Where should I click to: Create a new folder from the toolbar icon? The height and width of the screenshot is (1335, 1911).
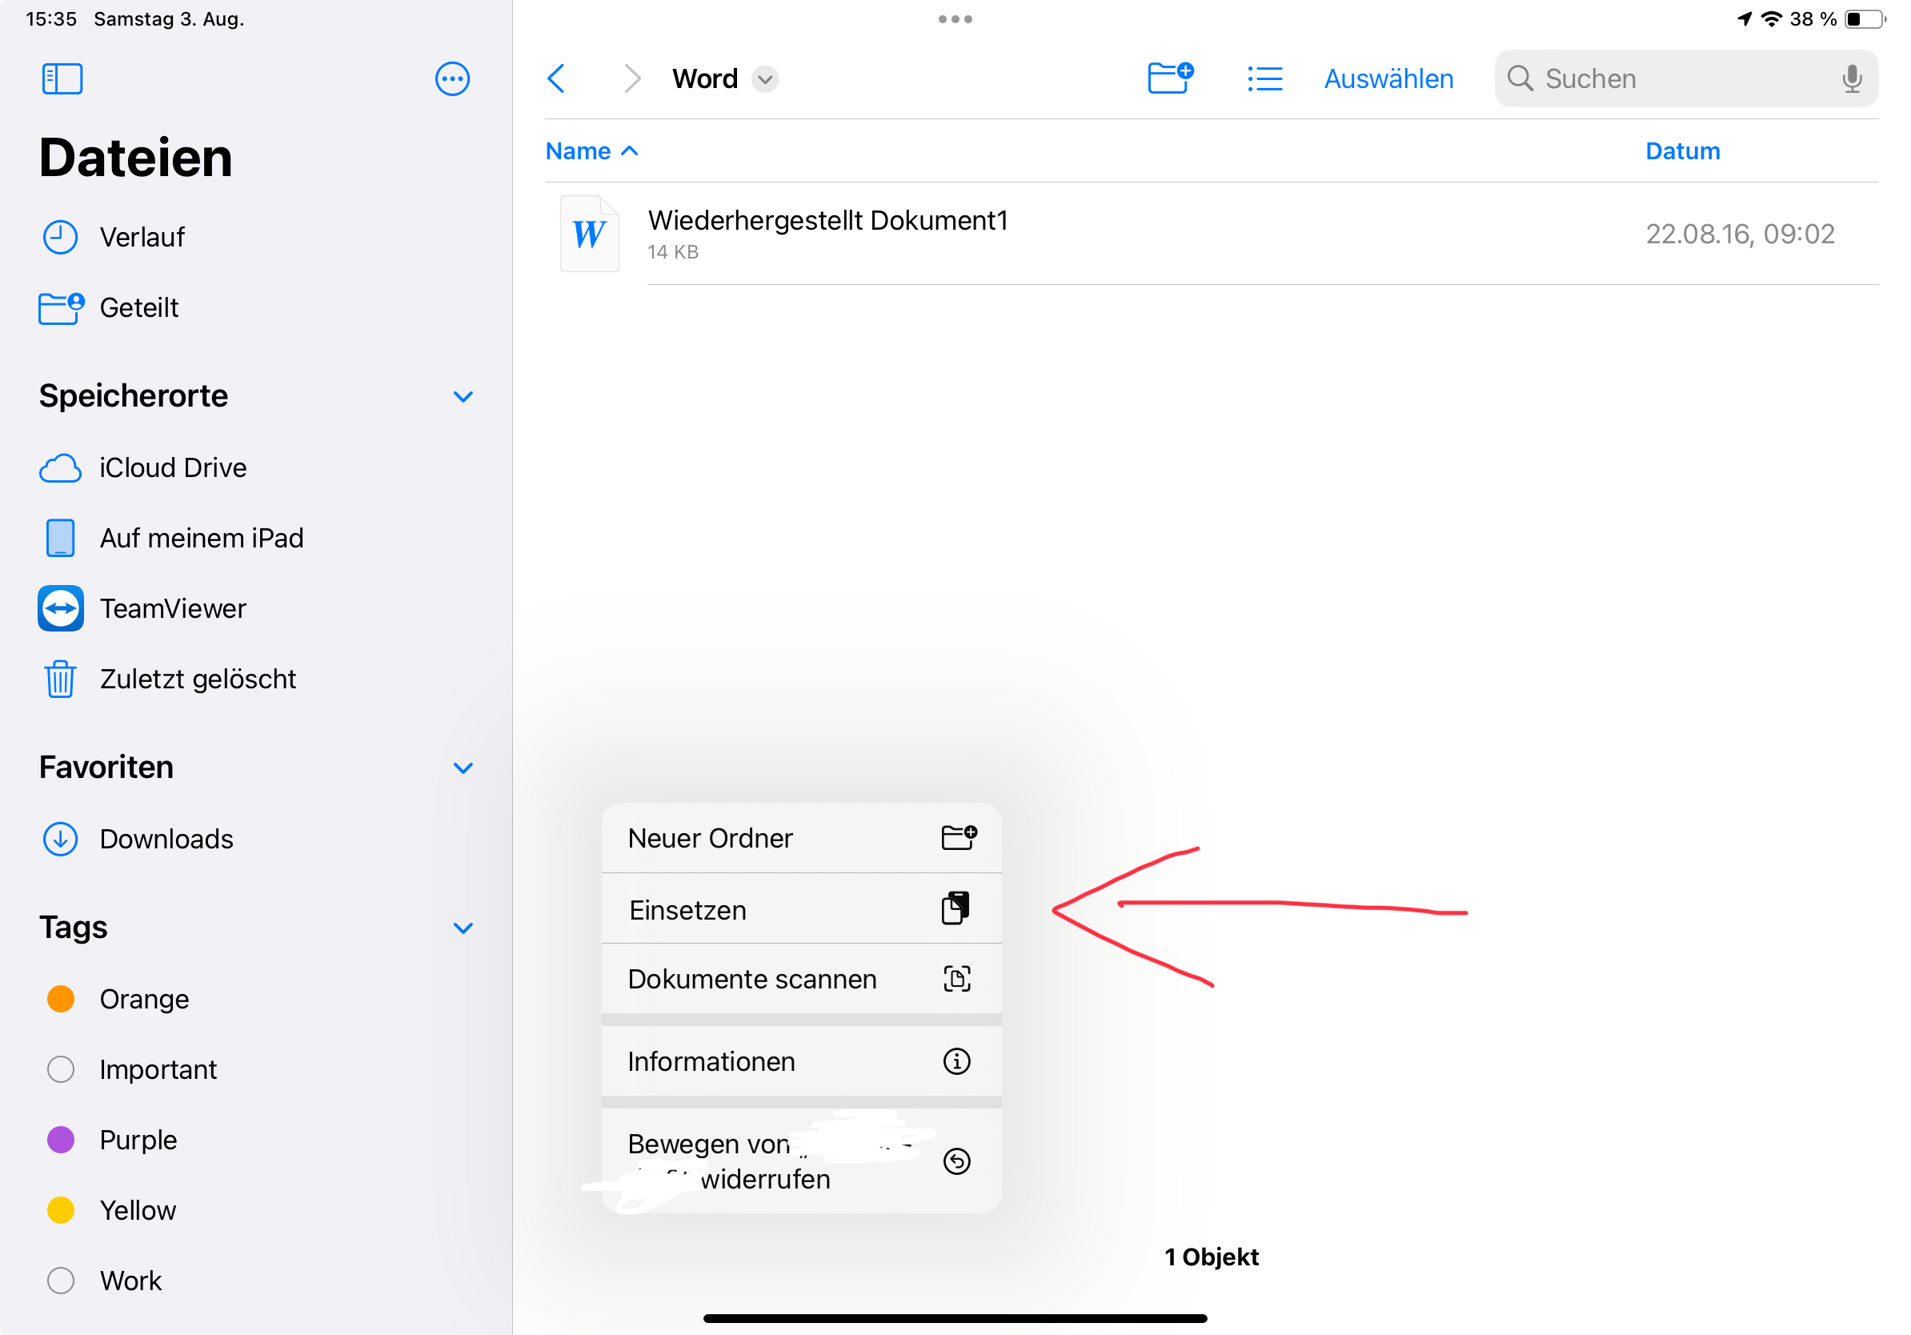point(1169,78)
